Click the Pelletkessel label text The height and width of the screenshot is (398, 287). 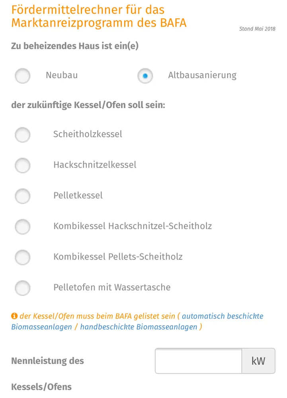click(x=78, y=195)
